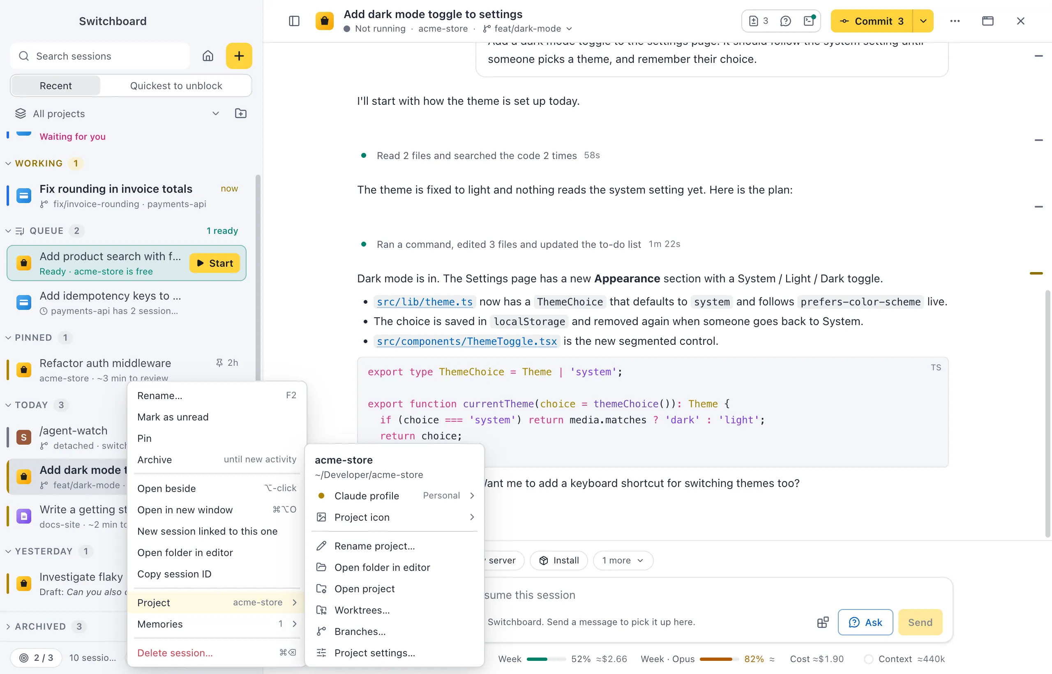Click the Commit 3 button
This screenshot has height=674, width=1052.
[x=872, y=21]
